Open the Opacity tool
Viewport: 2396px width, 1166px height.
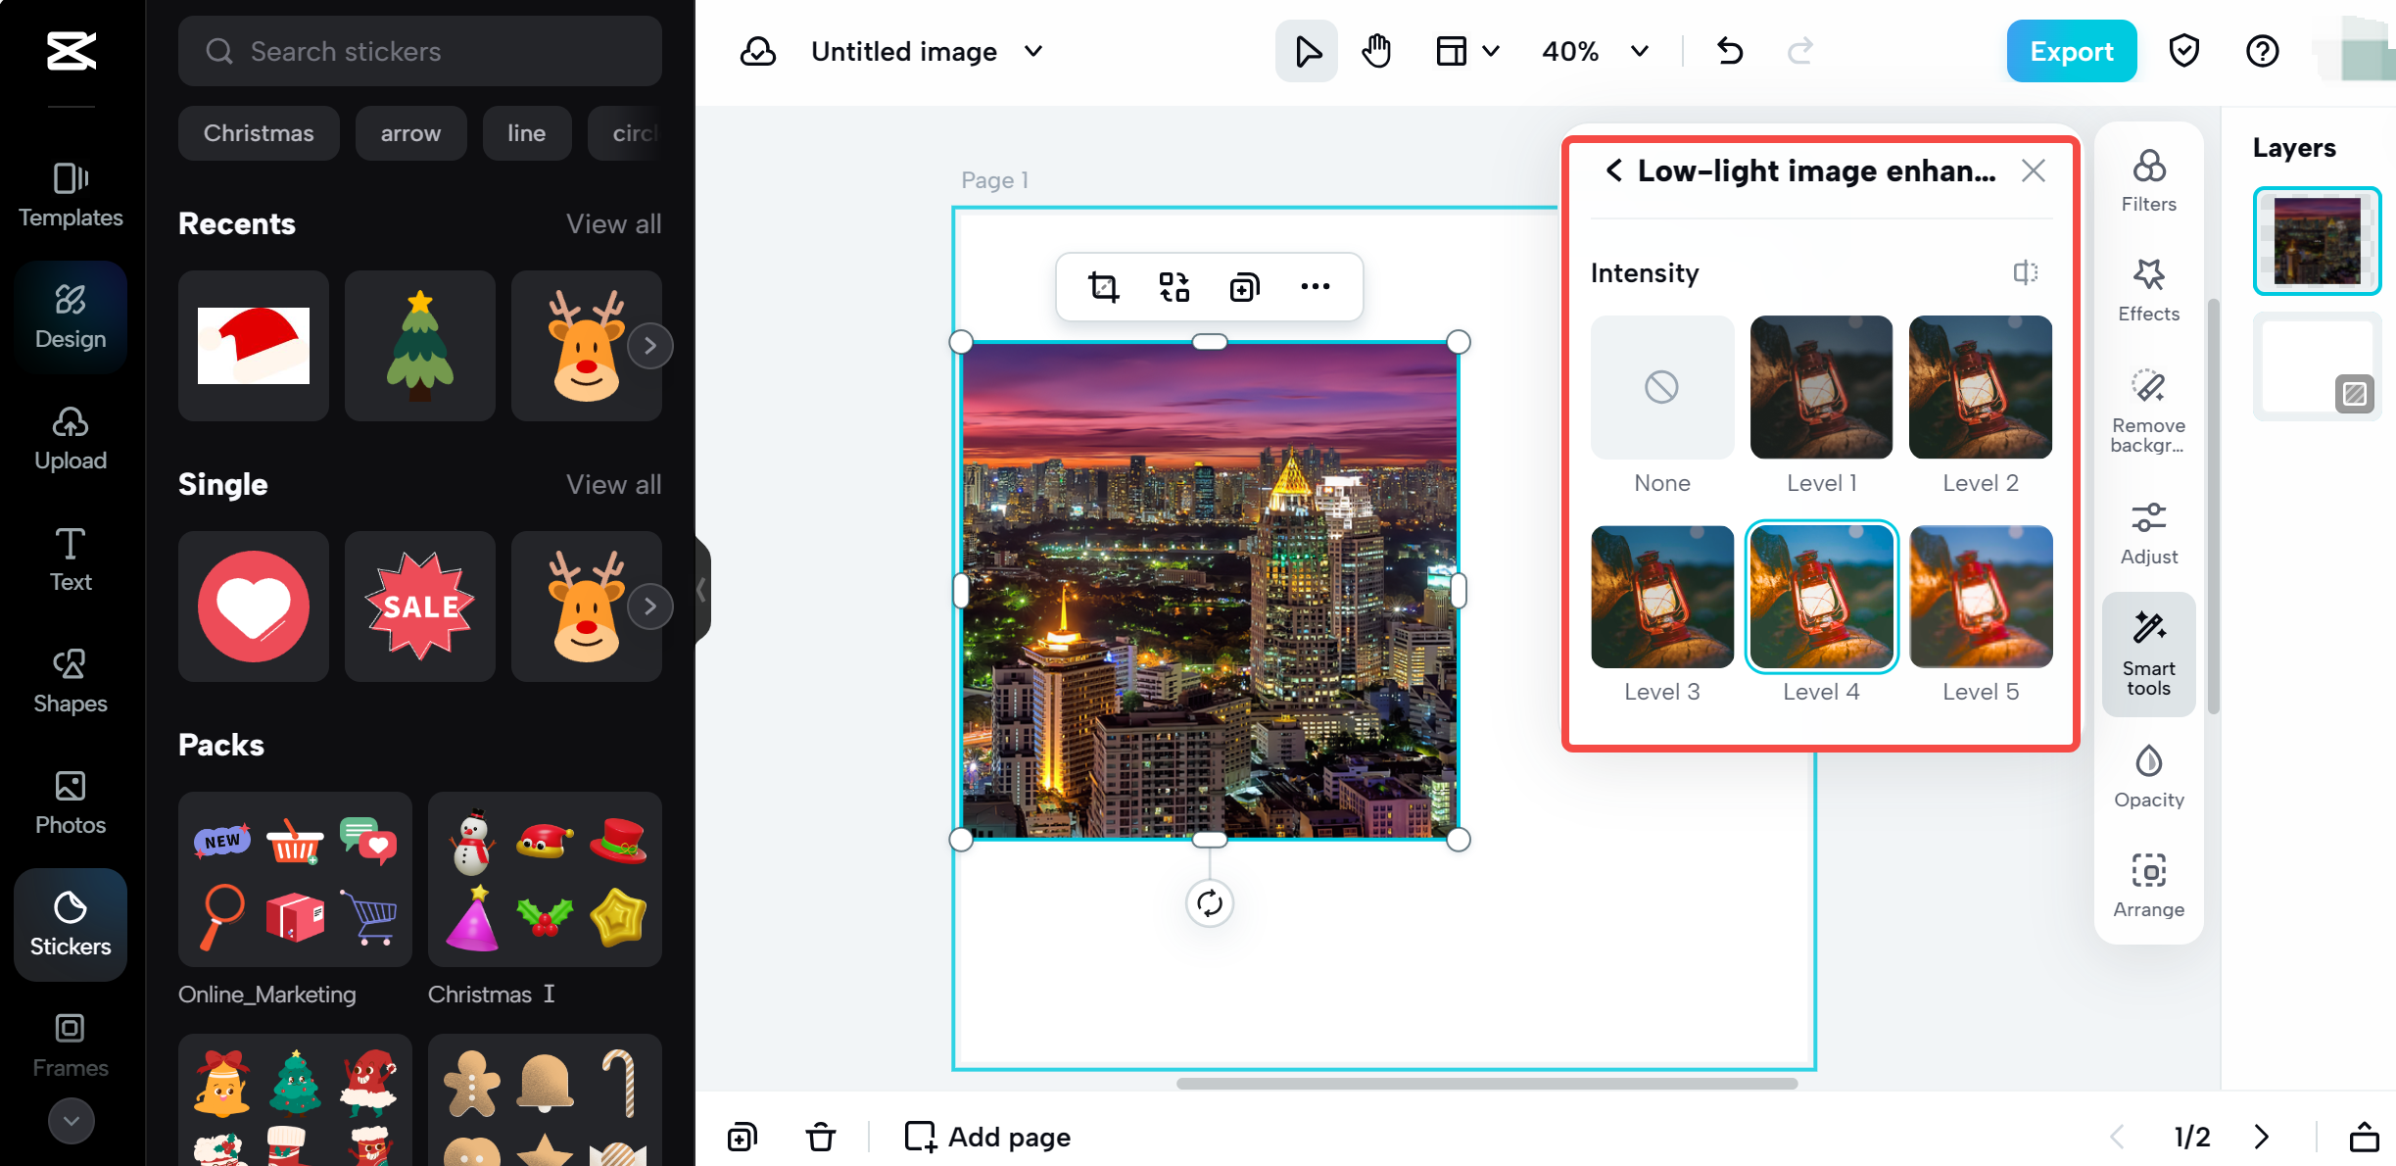click(x=2149, y=777)
